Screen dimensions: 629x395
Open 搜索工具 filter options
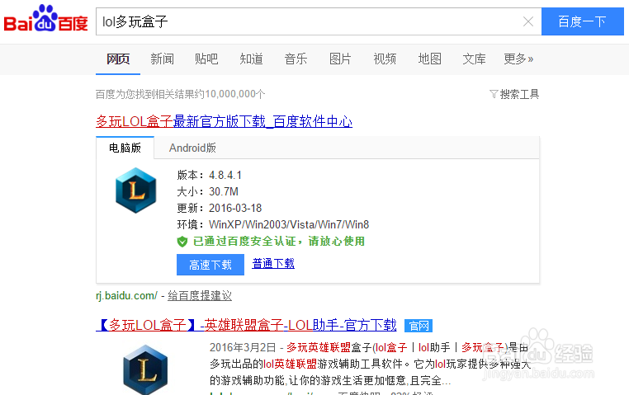click(514, 94)
